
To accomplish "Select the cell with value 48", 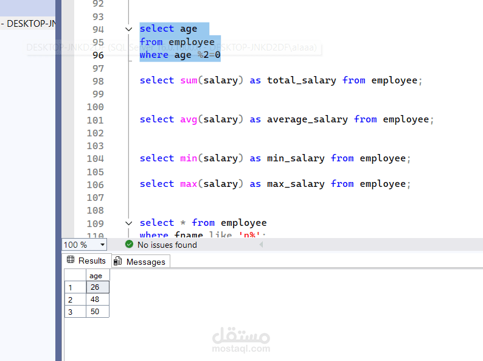I will [x=97, y=300].
